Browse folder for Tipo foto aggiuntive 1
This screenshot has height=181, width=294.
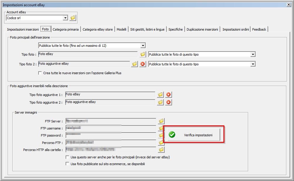click(x=160, y=94)
